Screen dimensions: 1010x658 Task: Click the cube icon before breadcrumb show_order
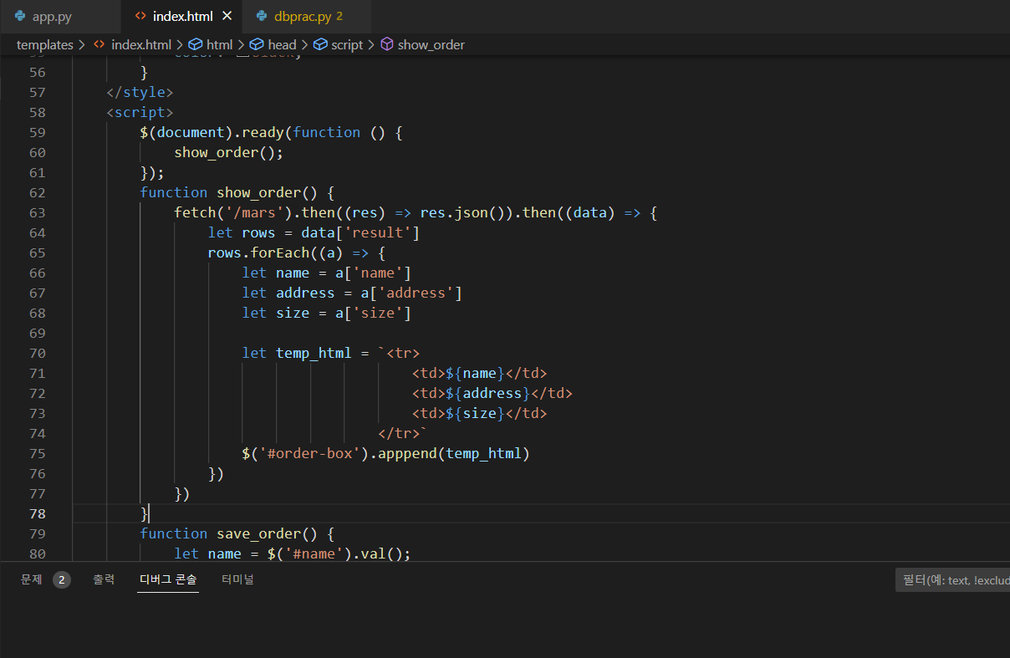tap(386, 45)
